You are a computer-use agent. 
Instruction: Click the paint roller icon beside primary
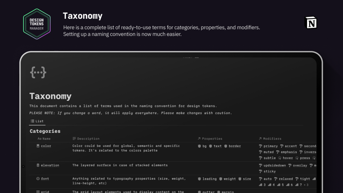[260, 146]
